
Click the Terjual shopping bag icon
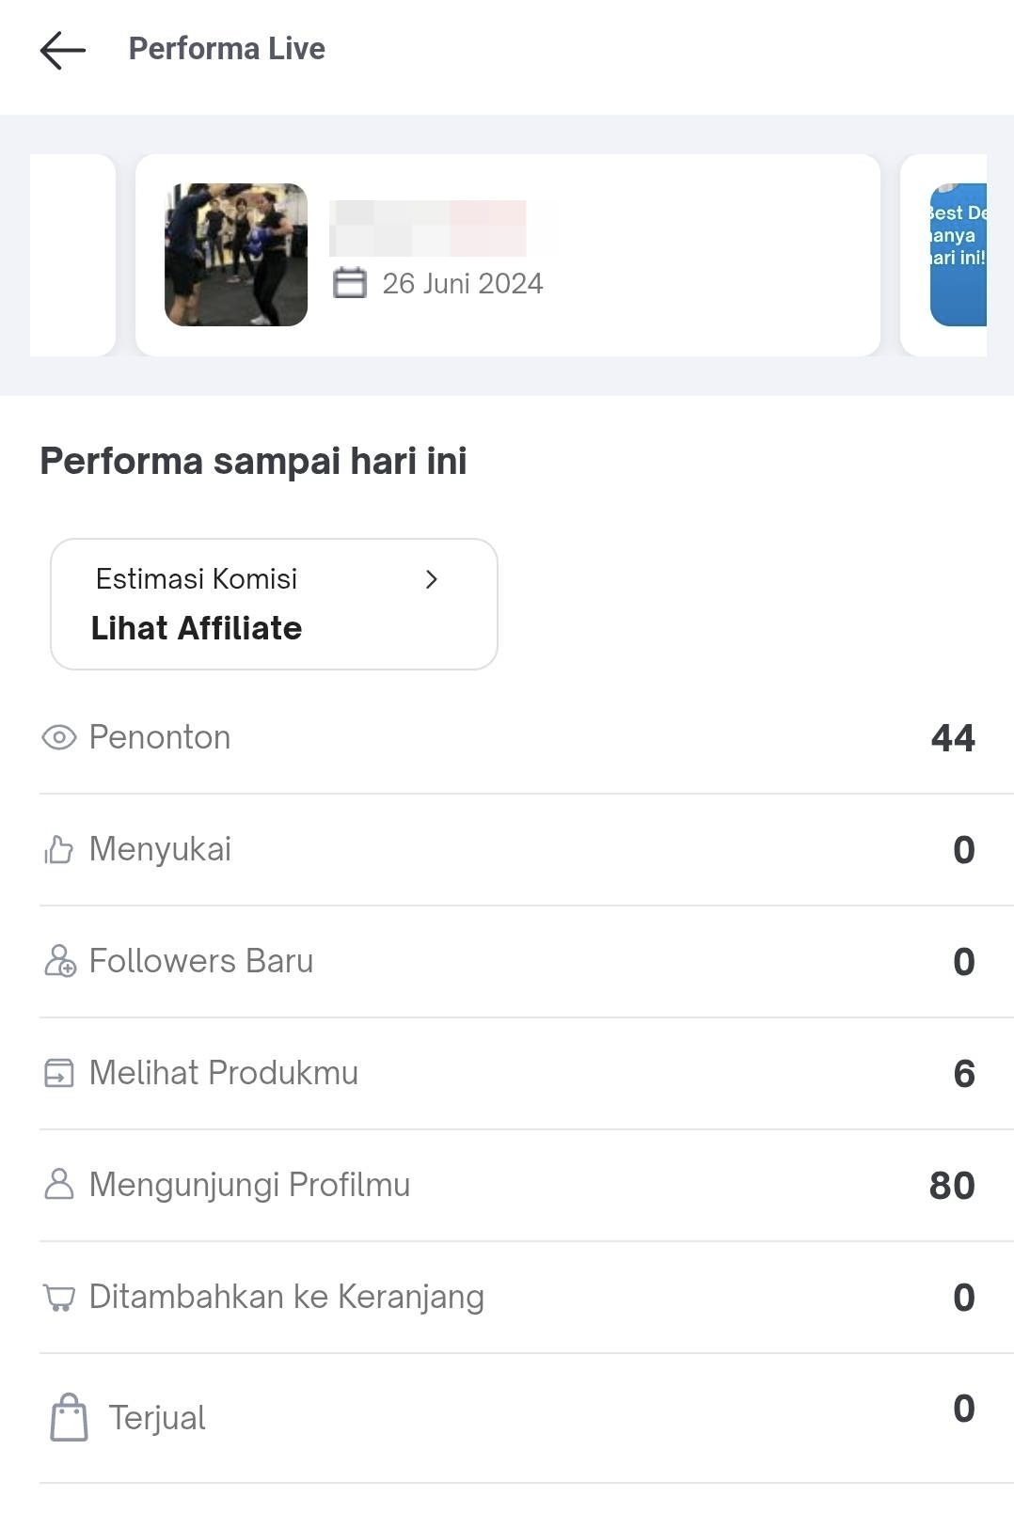tap(69, 1418)
